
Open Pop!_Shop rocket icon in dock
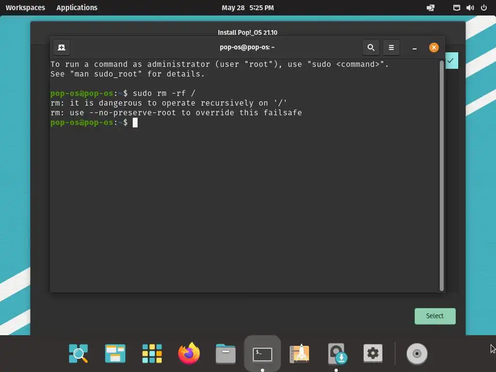point(299,353)
